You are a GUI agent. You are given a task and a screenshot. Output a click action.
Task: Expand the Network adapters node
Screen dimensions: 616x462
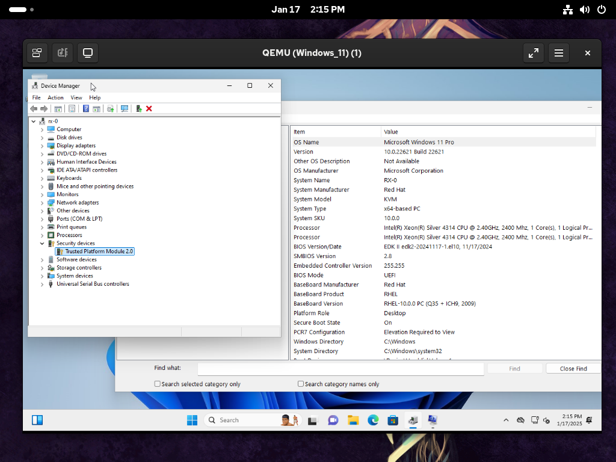(41, 202)
